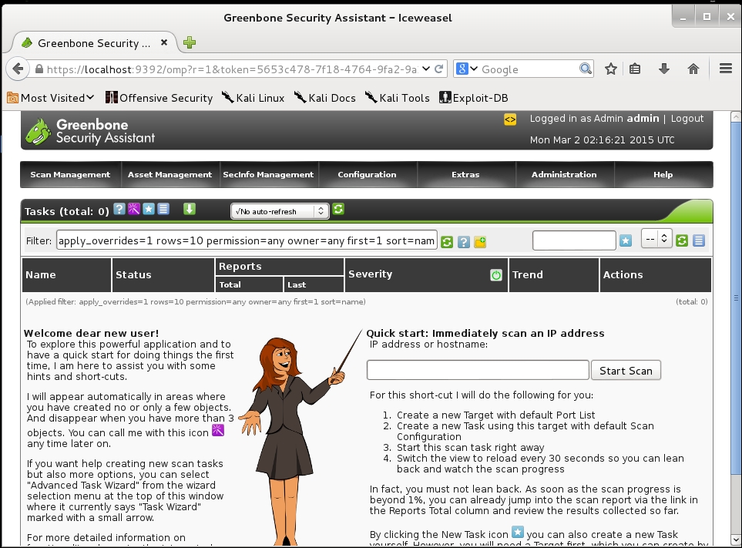
Task: Sort by Reports Last column
Action: (x=297, y=285)
